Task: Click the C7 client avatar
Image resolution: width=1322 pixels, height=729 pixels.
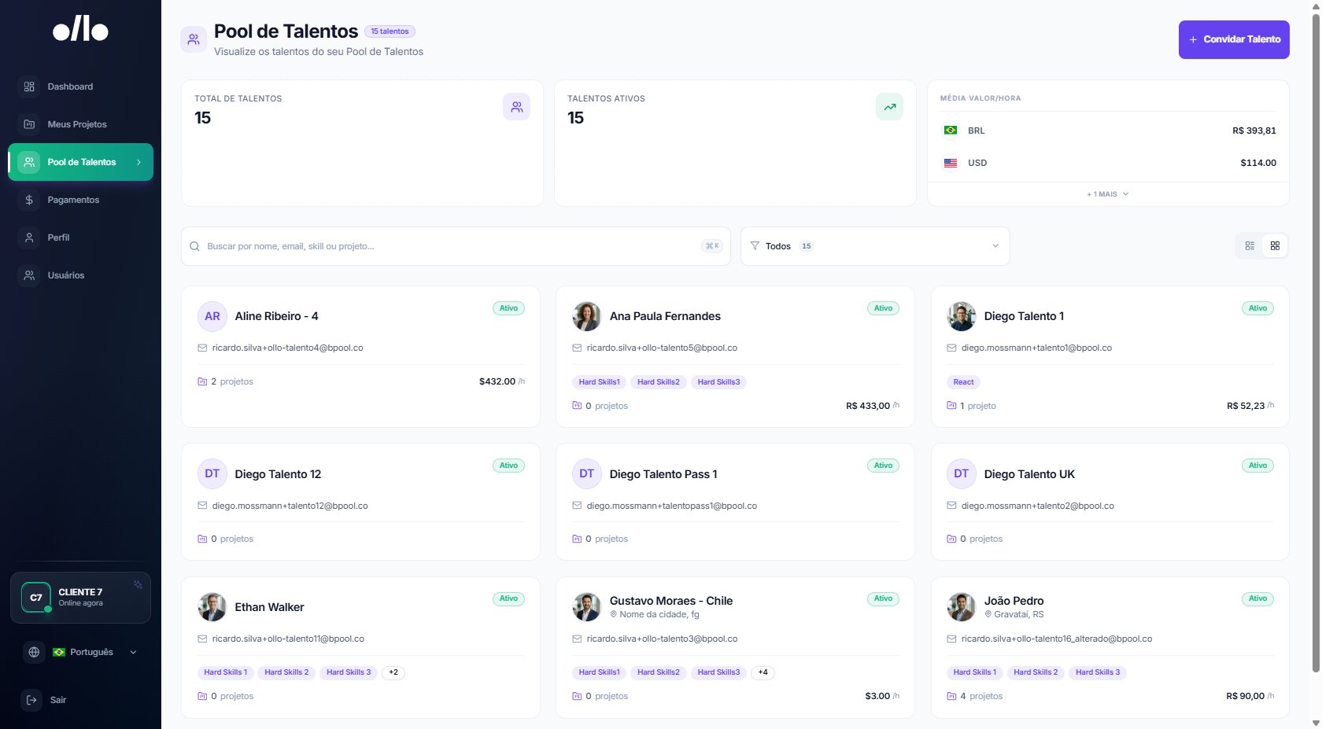Action: 36,598
